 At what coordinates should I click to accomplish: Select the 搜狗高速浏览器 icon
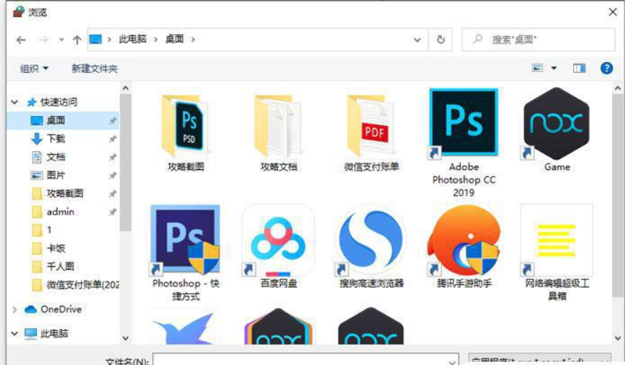(x=371, y=240)
